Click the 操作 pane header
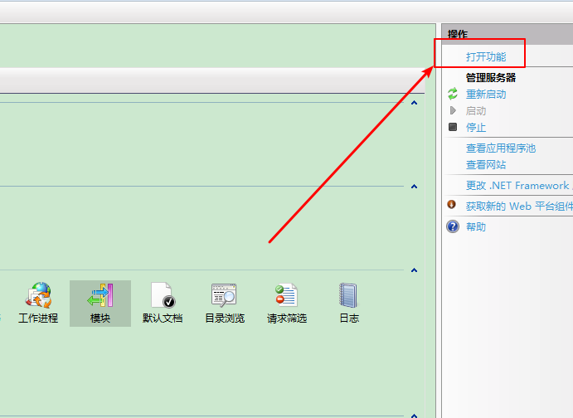This screenshot has width=573, height=418. [x=507, y=34]
